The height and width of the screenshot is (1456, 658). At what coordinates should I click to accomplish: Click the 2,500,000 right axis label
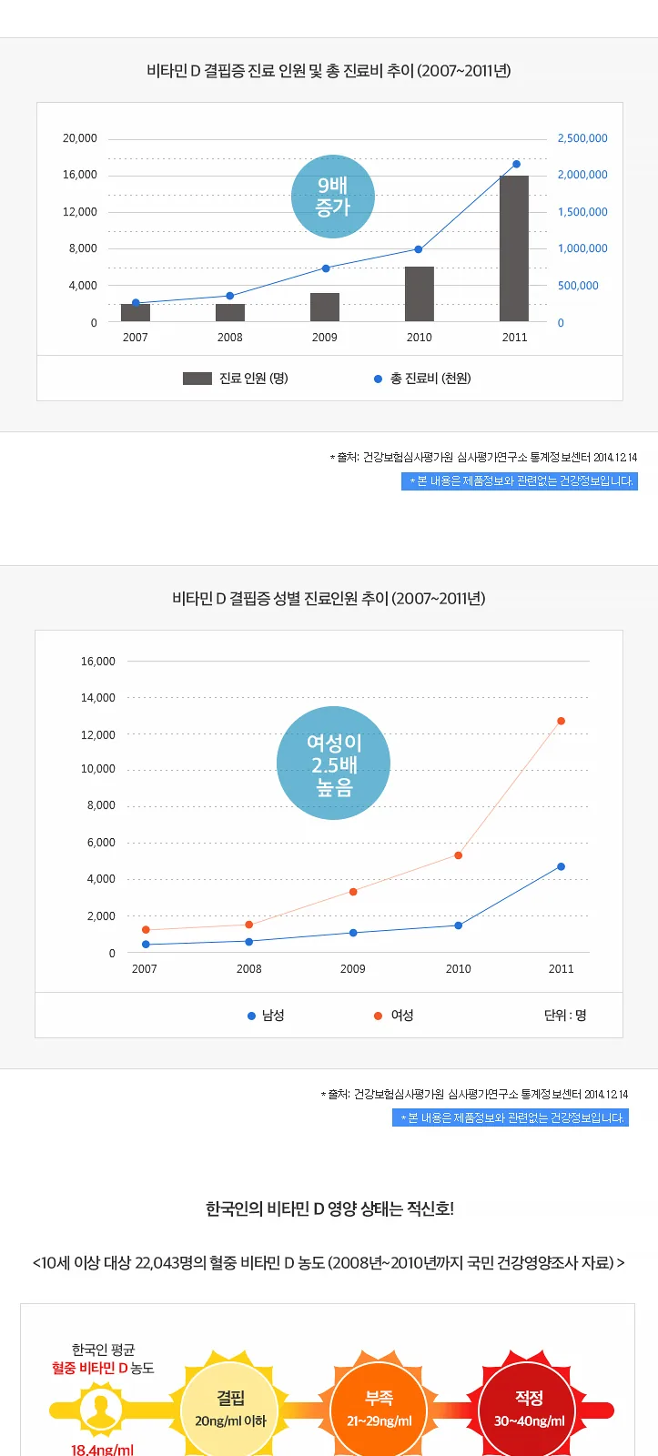click(582, 138)
